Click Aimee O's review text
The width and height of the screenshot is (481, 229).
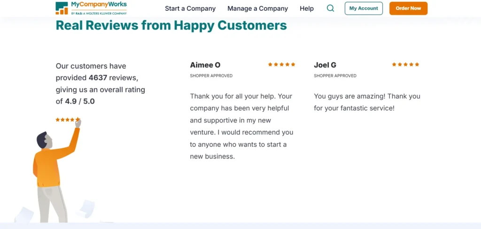(241, 126)
